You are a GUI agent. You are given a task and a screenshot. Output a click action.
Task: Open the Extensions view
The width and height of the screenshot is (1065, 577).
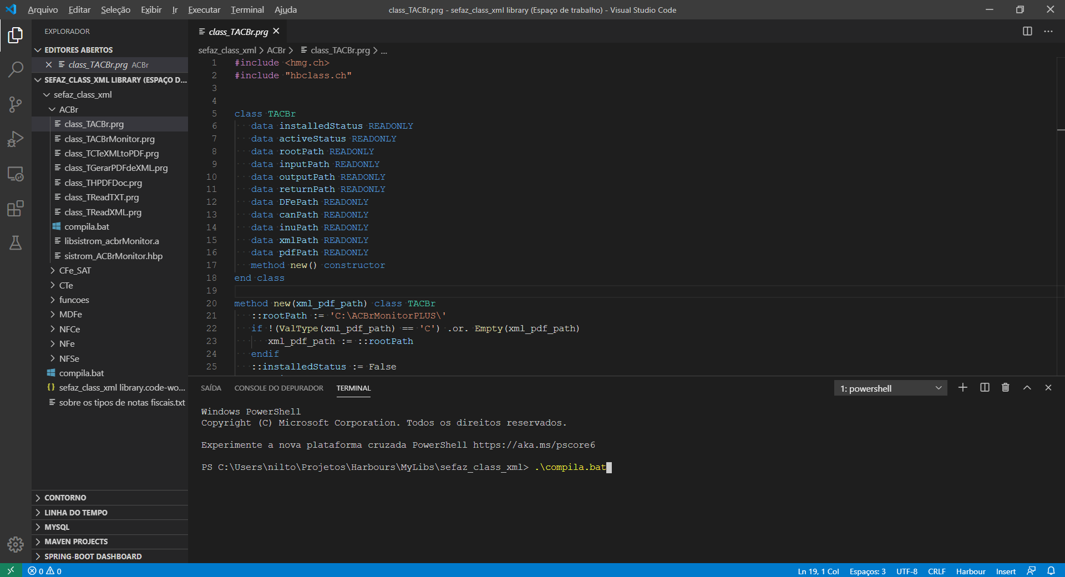coord(16,209)
